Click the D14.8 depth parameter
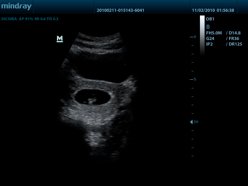Viewport: 248px width, 186px height. point(235,33)
